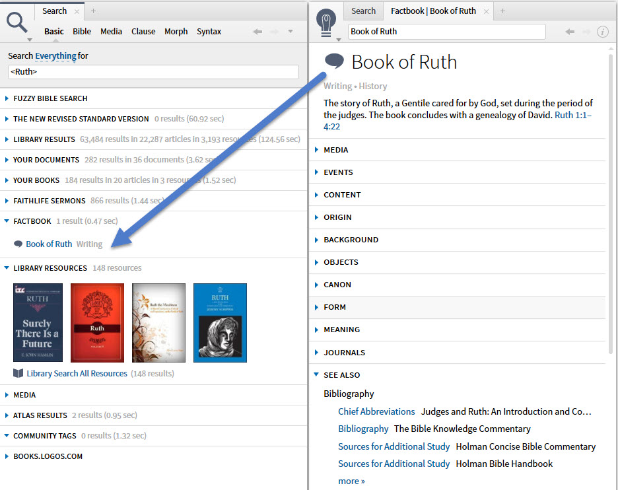This screenshot has height=490, width=618.
Task: Select Bible search type
Action: (x=82, y=32)
